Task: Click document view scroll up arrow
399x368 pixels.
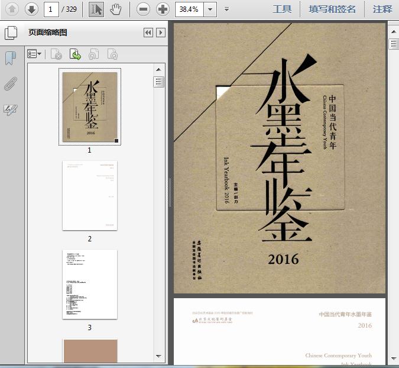Action: (x=394, y=32)
